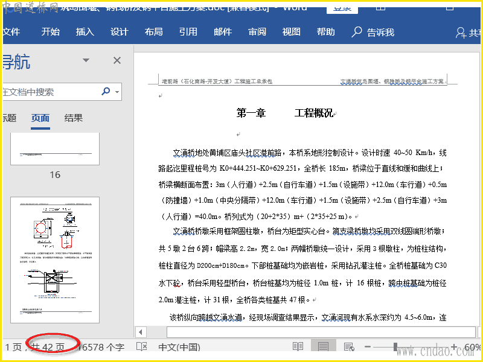Click the zoom out minus icon

tap(368, 347)
